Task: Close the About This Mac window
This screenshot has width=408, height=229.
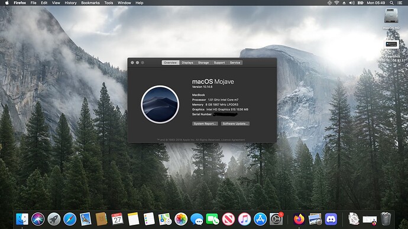Action: click(132, 63)
